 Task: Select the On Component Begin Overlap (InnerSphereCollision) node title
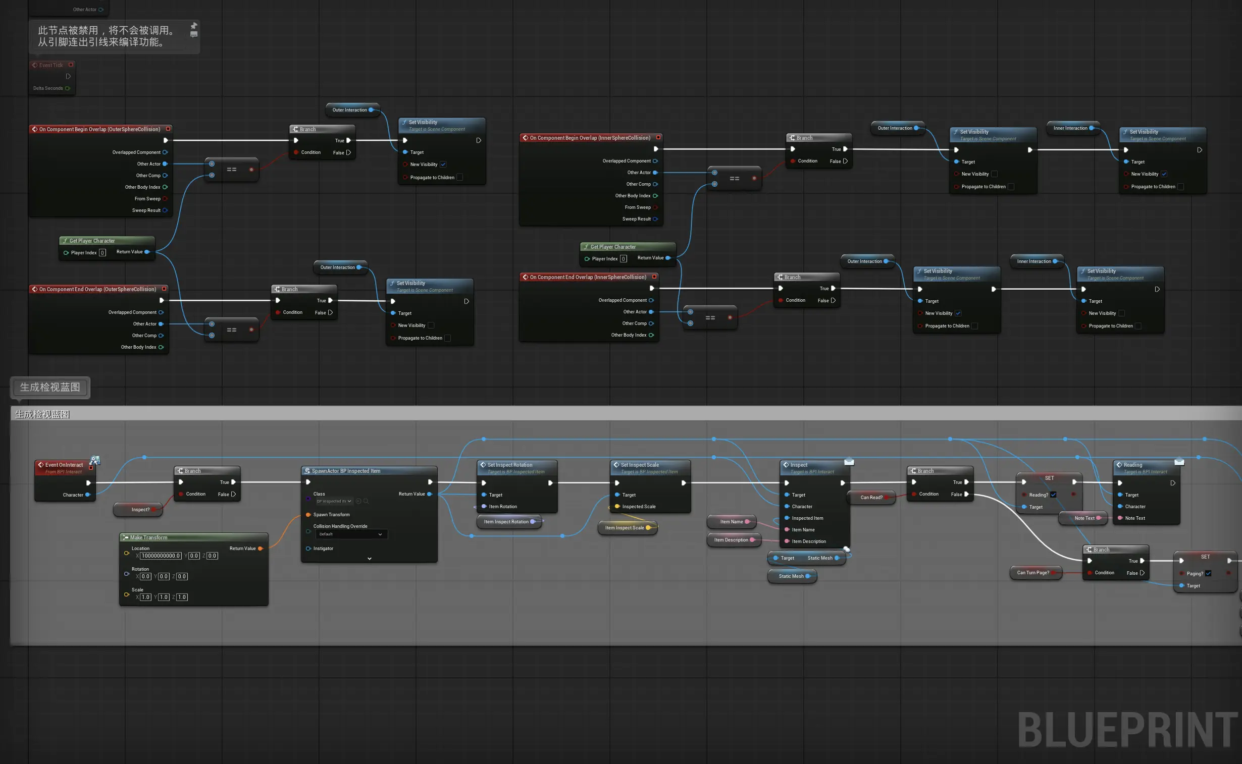tap(589, 137)
